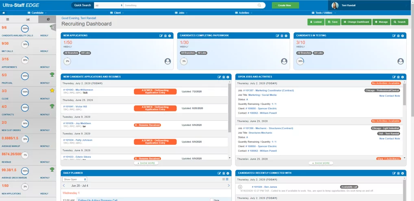Viewport: 414px width, 201px height.
Task: Open gear for New Candidate Applications and Resumes
Action: click(228, 77)
